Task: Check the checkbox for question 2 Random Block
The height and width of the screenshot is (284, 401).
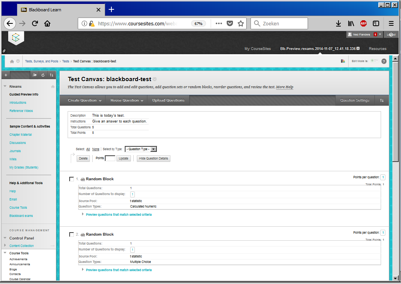Action: [72, 234]
